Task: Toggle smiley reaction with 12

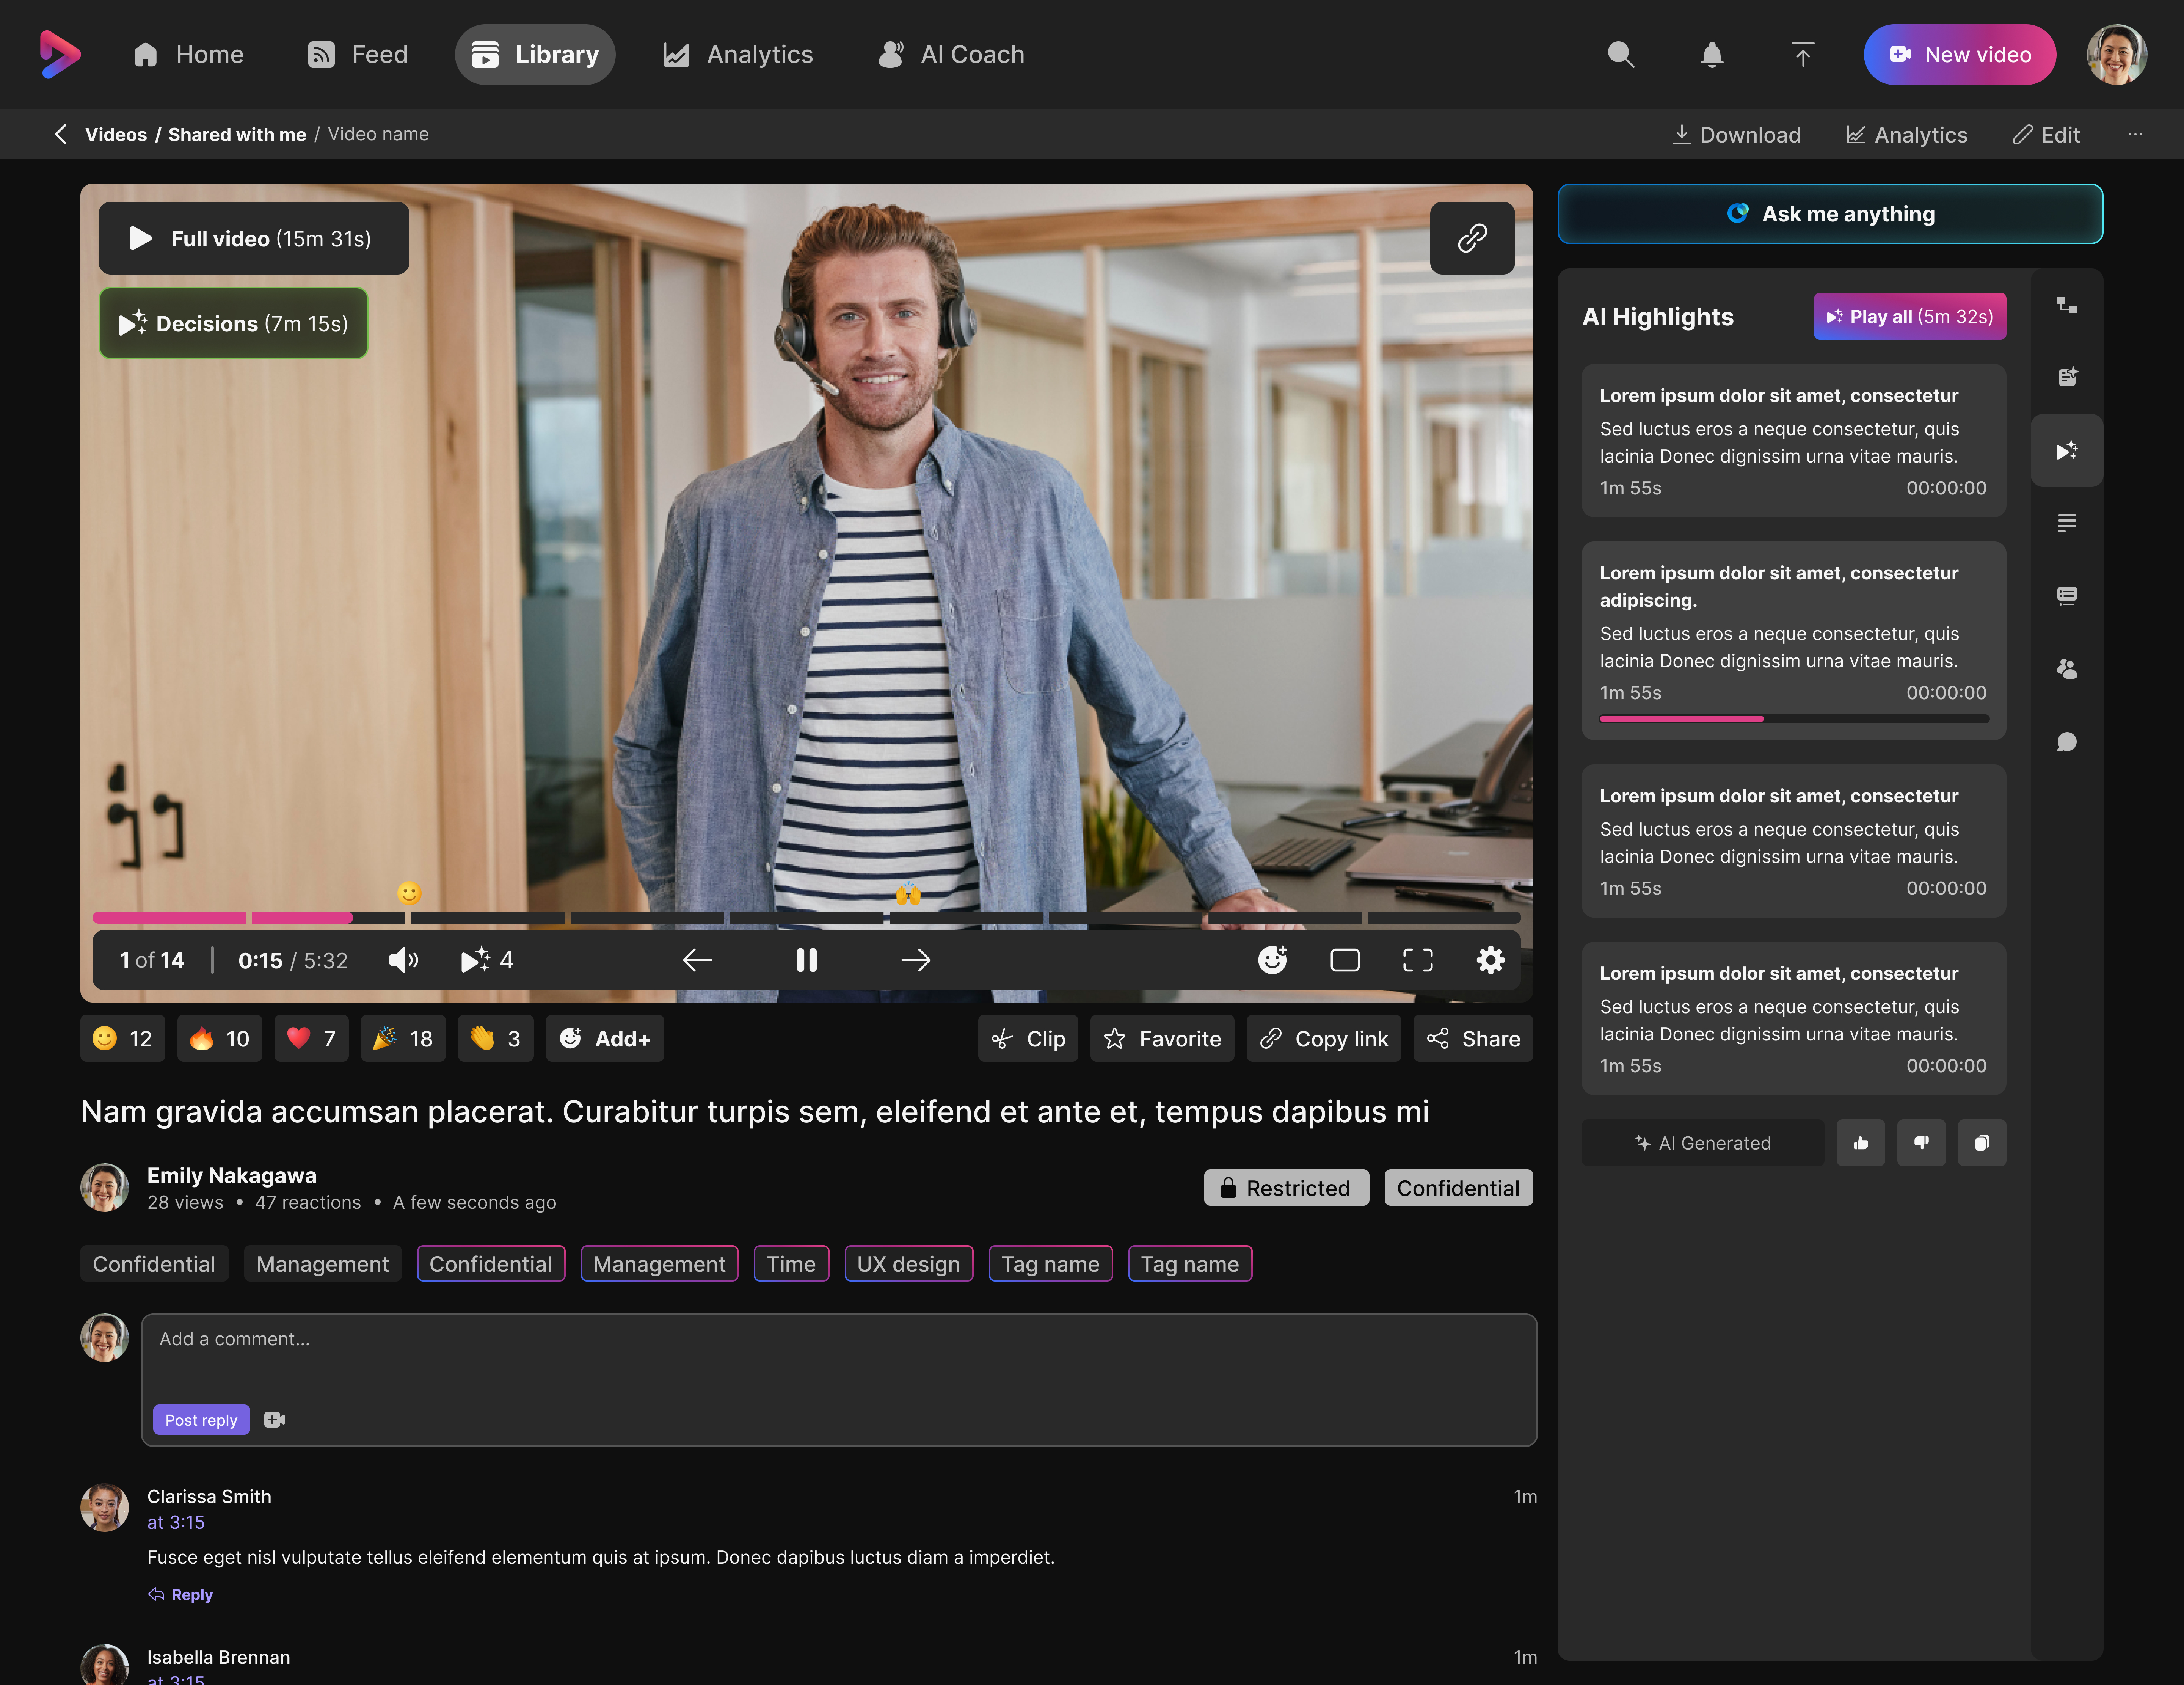Action: (123, 1039)
